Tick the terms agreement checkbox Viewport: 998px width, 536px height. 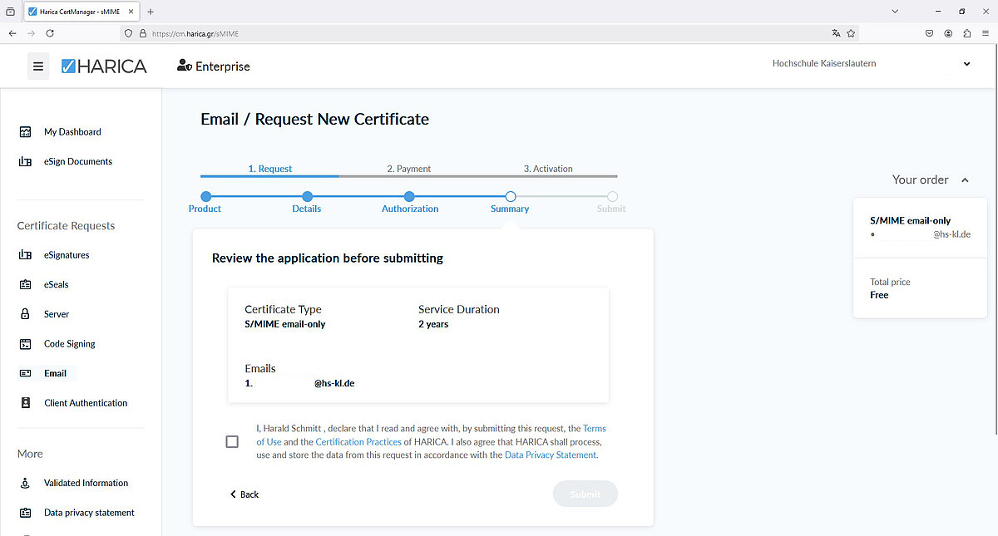coord(232,442)
